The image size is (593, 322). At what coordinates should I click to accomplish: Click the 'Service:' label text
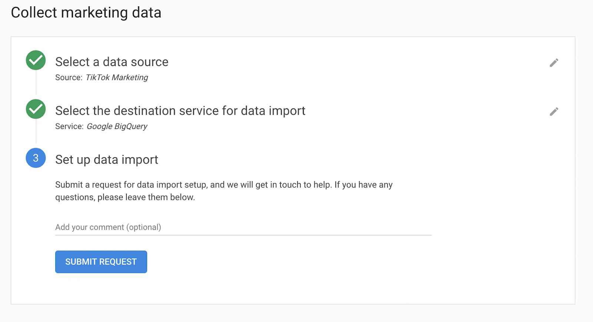point(69,126)
